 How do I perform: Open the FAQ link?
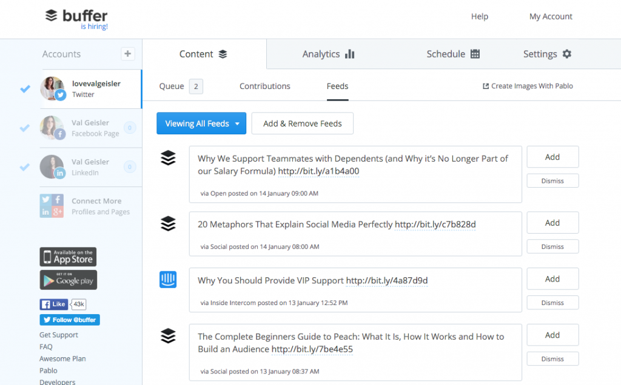coord(46,347)
